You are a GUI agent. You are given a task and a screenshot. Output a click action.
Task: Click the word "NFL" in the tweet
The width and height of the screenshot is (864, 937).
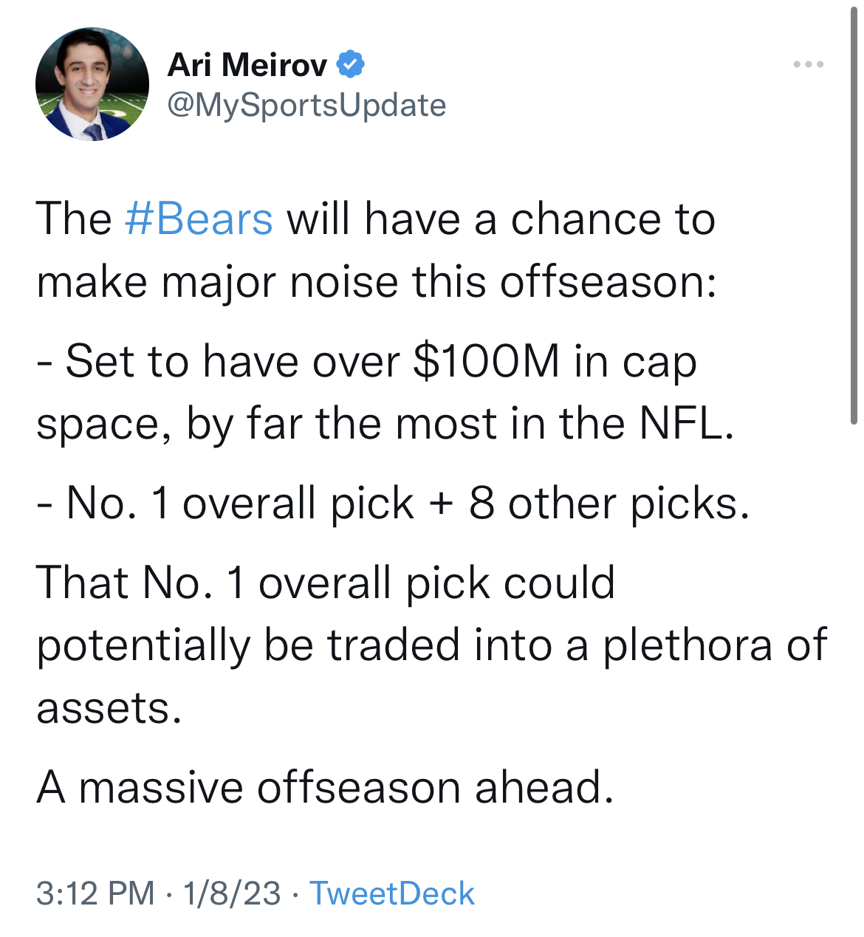click(x=679, y=424)
